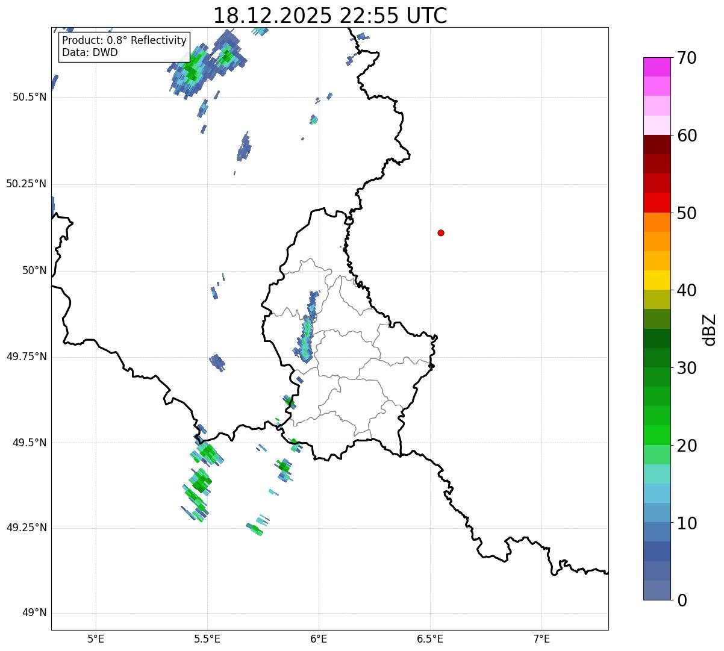Click the dBZ colorbar axis label
Viewport: 724px width, 651px height.
pos(710,329)
